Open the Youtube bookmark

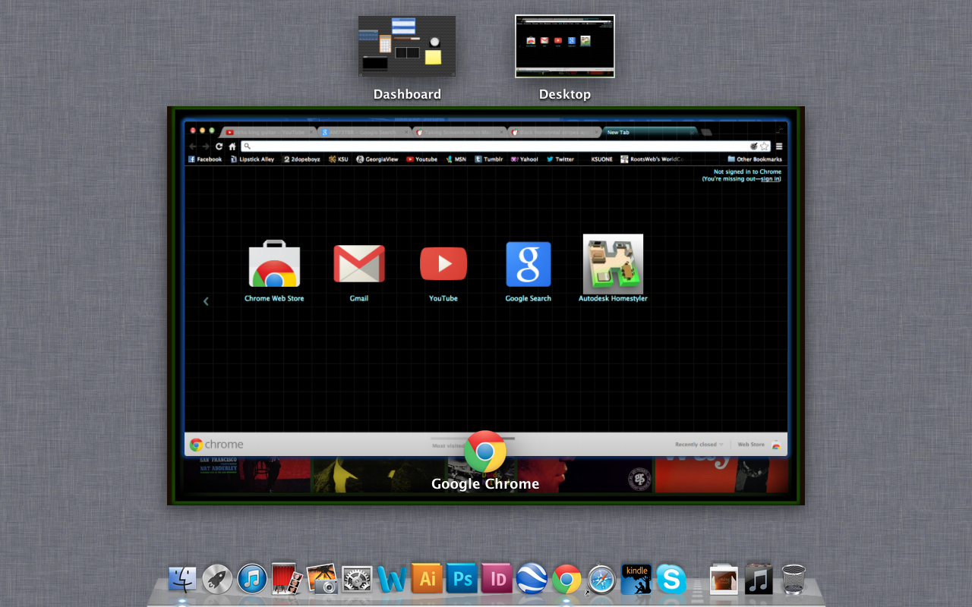(x=422, y=159)
